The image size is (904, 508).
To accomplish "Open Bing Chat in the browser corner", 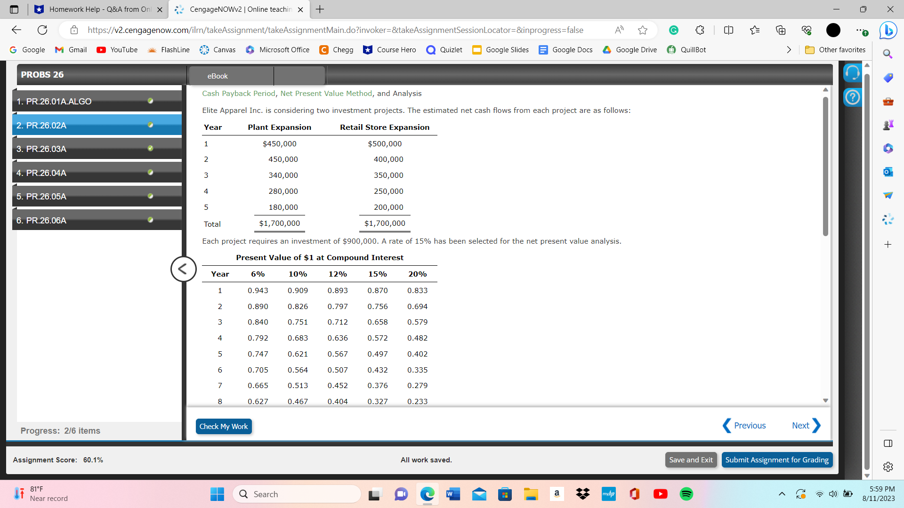I will coord(888,30).
